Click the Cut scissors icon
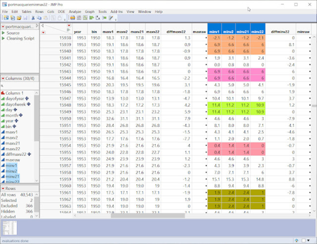This screenshot has height=244, width=317. pos(33,18)
